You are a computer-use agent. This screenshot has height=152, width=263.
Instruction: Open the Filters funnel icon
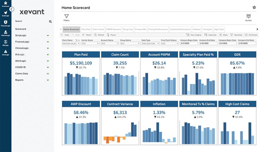(x=66, y=16)
